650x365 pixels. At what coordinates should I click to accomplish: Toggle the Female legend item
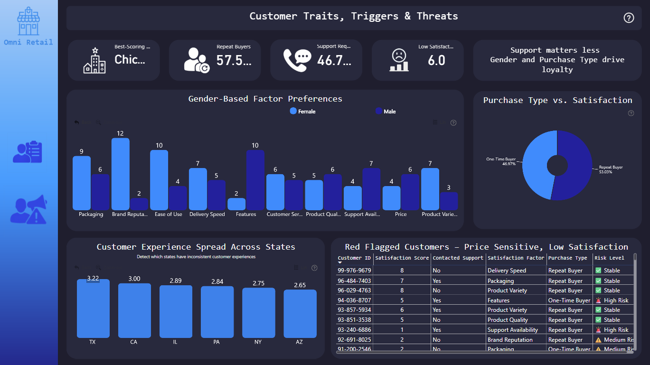302,111
